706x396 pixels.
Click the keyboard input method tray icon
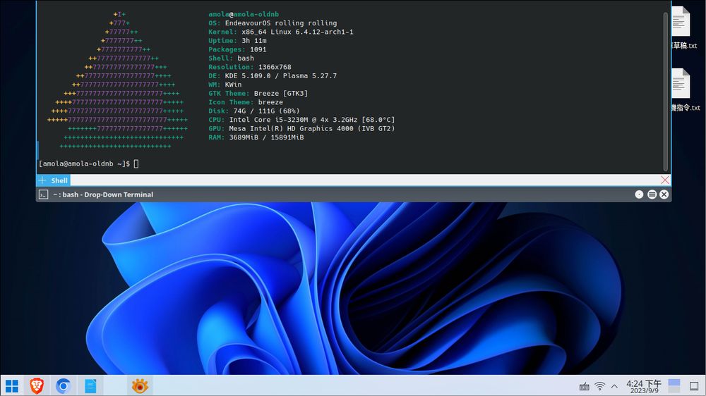[x=584, y=386]
